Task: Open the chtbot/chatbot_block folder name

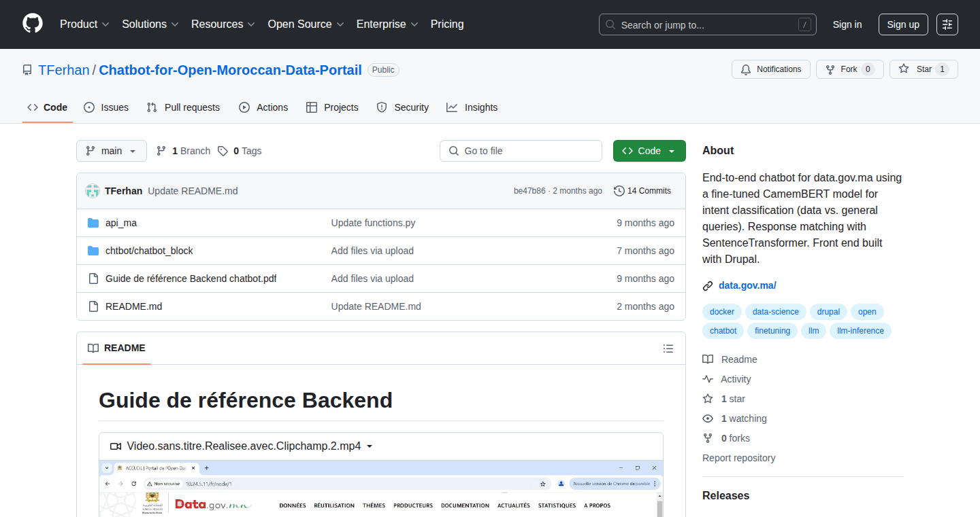Action: tap(149, 251)
